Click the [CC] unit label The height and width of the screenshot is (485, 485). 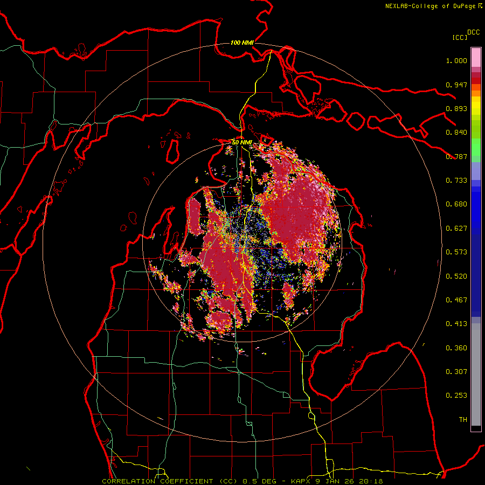pos(460,37)
